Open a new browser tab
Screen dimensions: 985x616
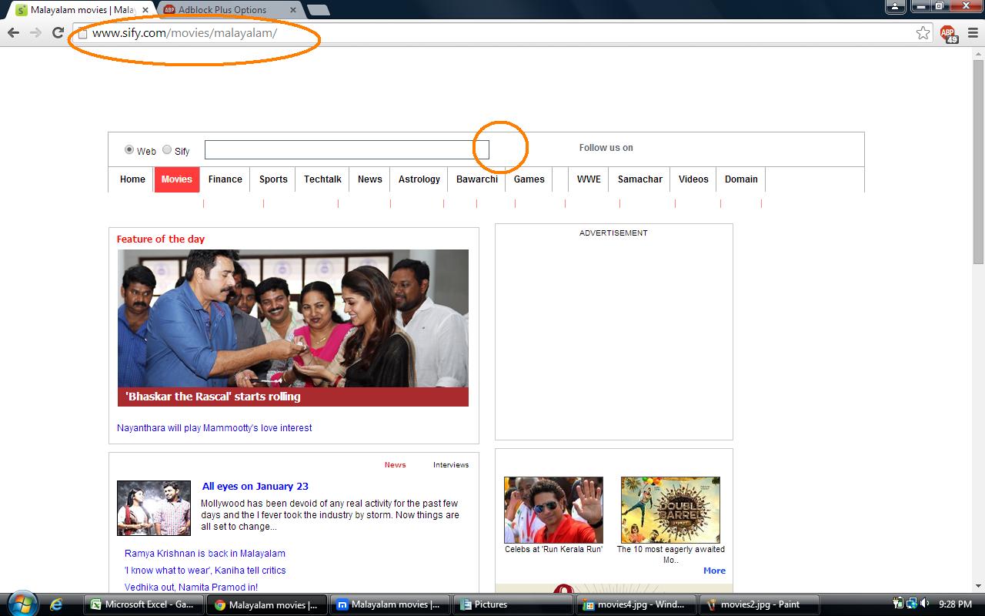(x=318, y=10)
